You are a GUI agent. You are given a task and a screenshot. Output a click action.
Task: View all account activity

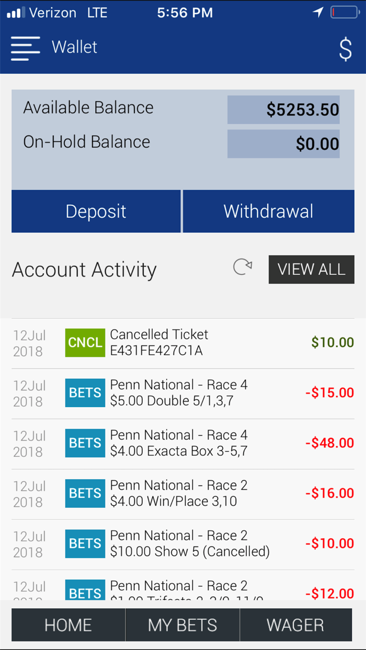coord(311,269)
